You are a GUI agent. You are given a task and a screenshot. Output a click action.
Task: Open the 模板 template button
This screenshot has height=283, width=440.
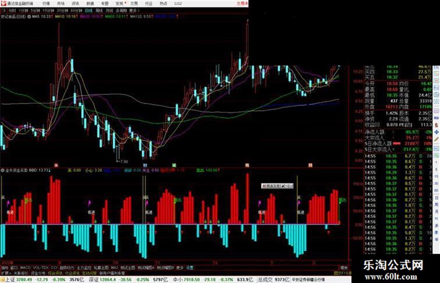344,268
